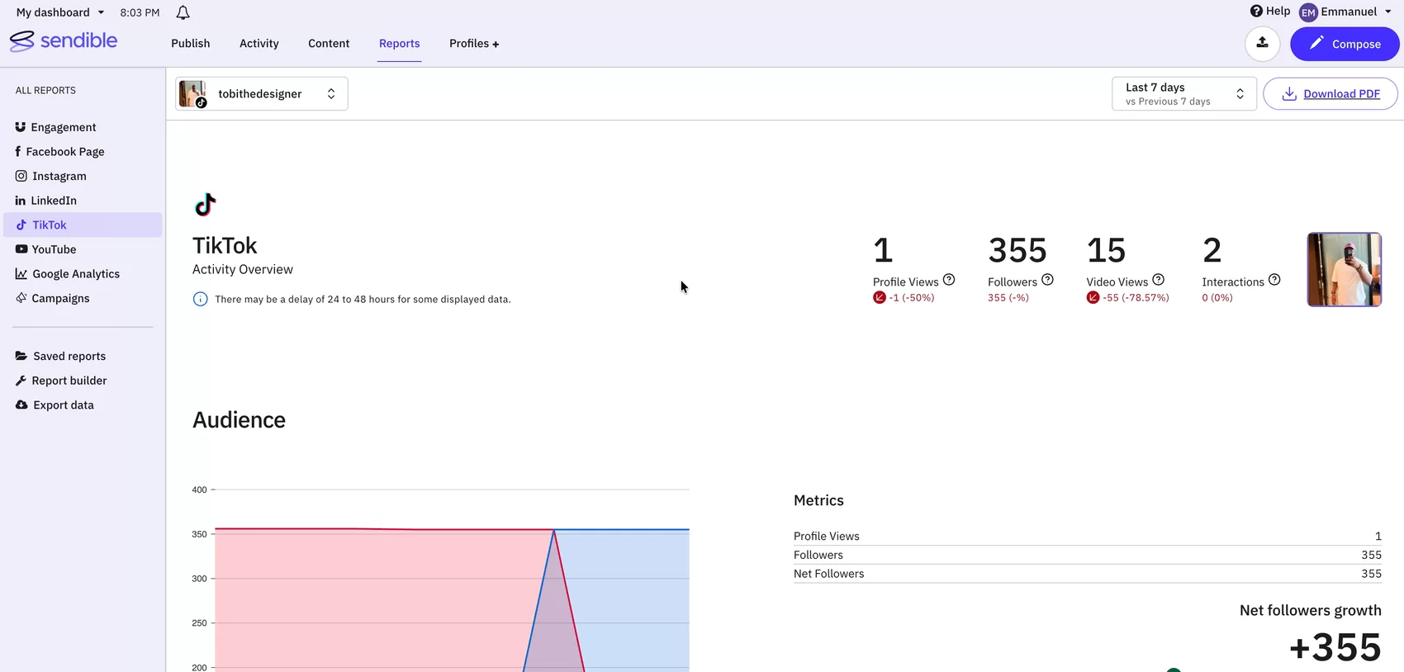Click the Video Views decrease arrow icon
1404x672 pixels.
[1093, 298]
